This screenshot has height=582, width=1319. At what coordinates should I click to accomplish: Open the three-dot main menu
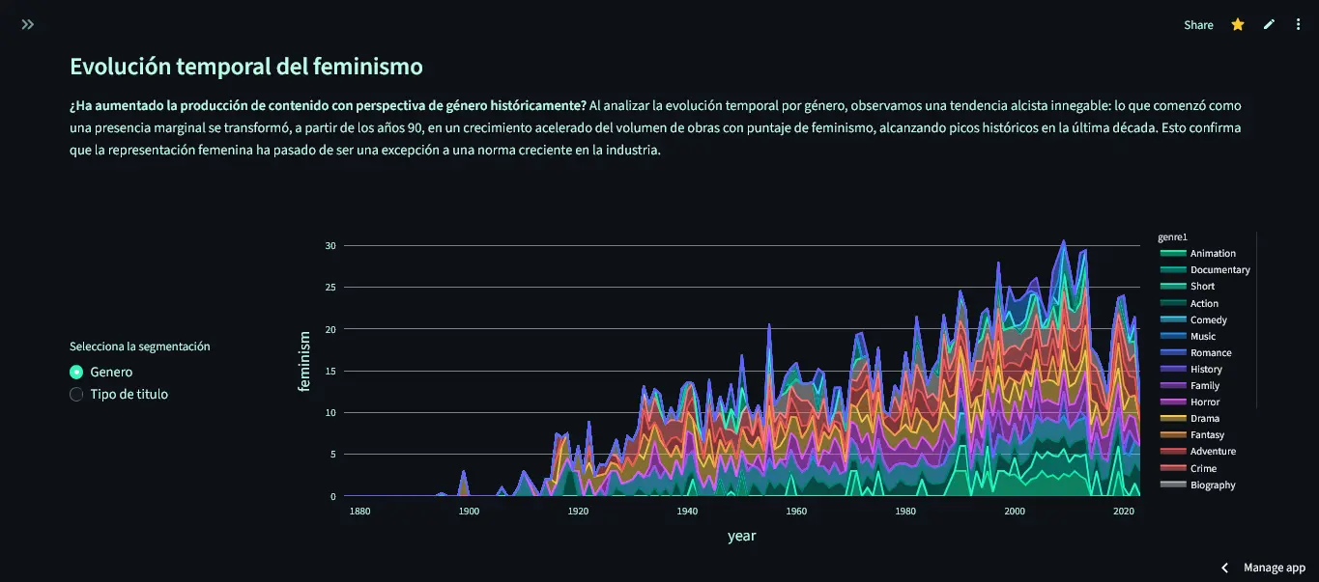coord(1299,25)
